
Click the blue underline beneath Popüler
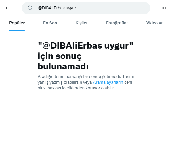tap(17, 30)
